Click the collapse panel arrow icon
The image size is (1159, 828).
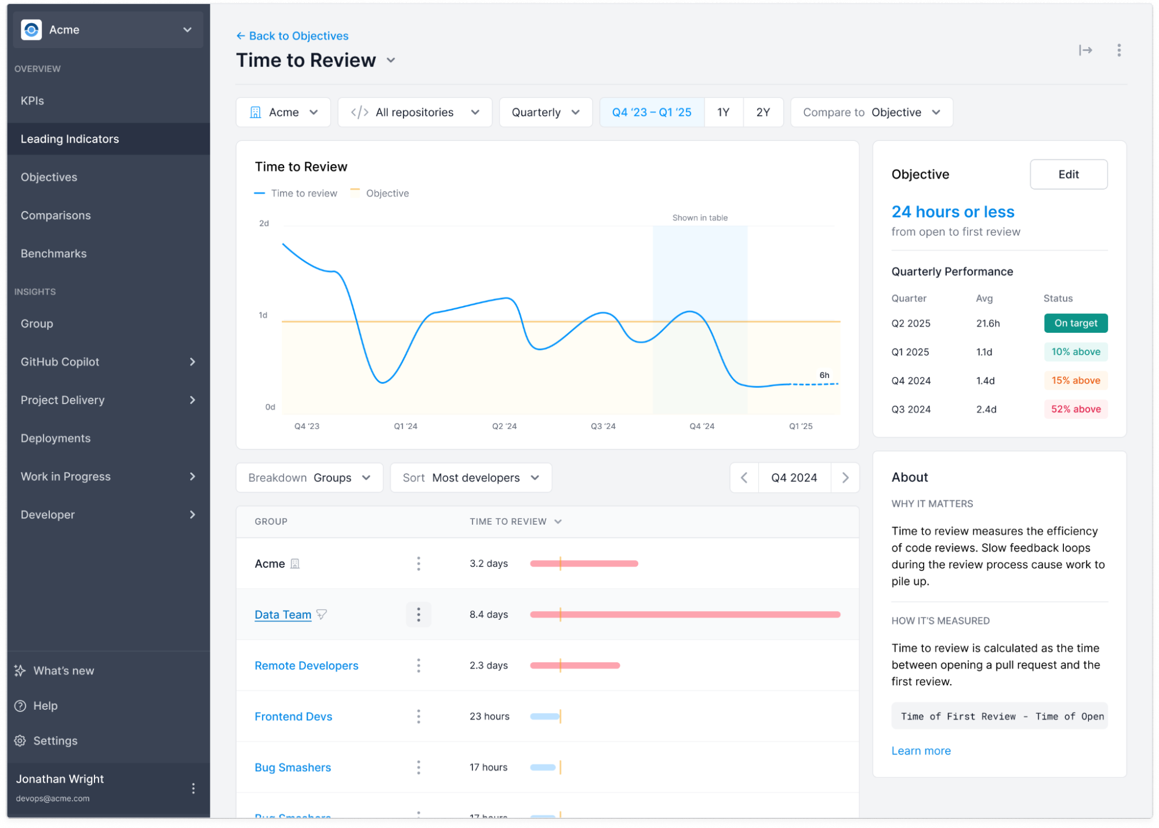tap(1085, 50)
